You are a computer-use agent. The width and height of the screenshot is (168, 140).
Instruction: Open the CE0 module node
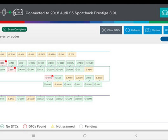pos(42,63)
